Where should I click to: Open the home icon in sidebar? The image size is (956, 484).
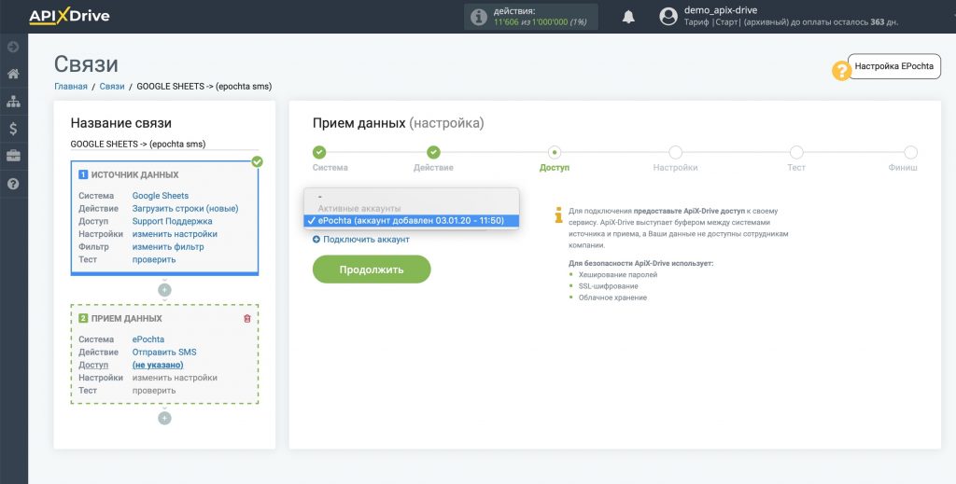[x=13, y=74]
